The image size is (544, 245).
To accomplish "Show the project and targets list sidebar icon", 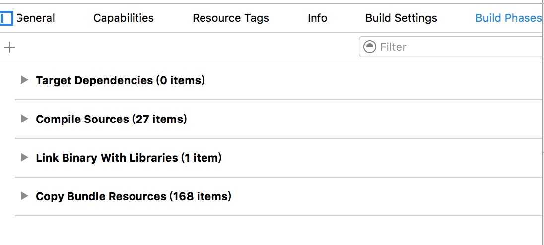I will 6,18.
